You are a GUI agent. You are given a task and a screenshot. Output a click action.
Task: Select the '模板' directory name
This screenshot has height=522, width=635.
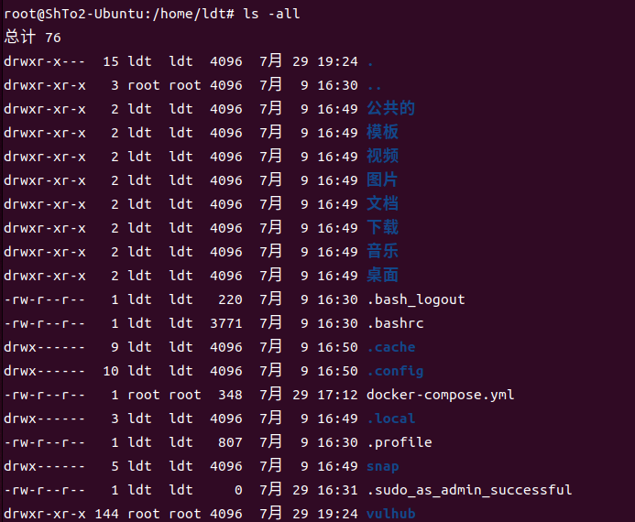[x=382, y=132]
